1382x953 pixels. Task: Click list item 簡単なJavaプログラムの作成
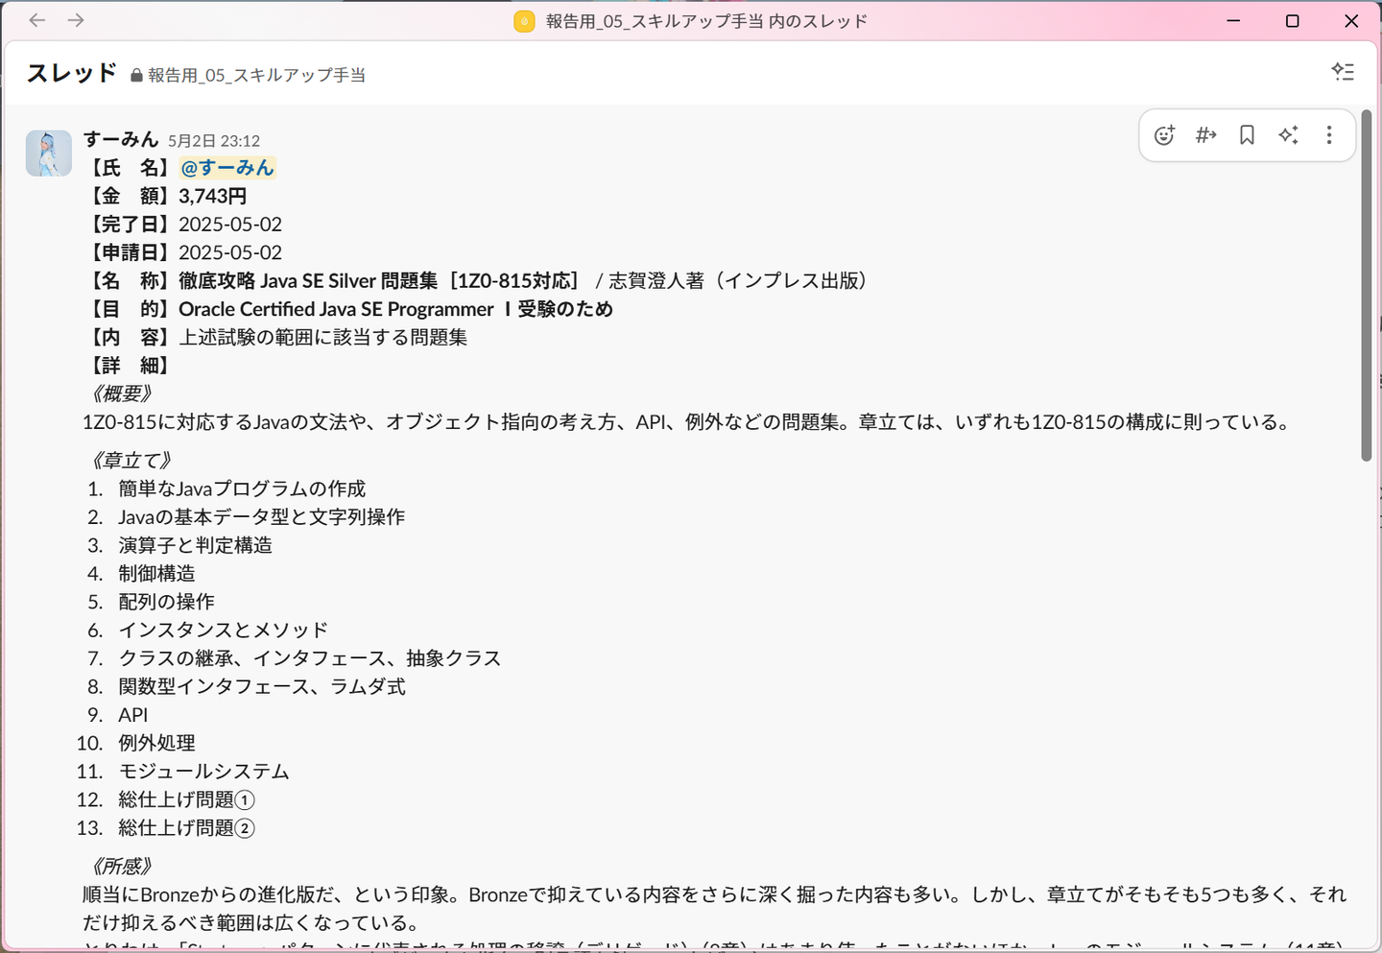[x=242, y=488]
